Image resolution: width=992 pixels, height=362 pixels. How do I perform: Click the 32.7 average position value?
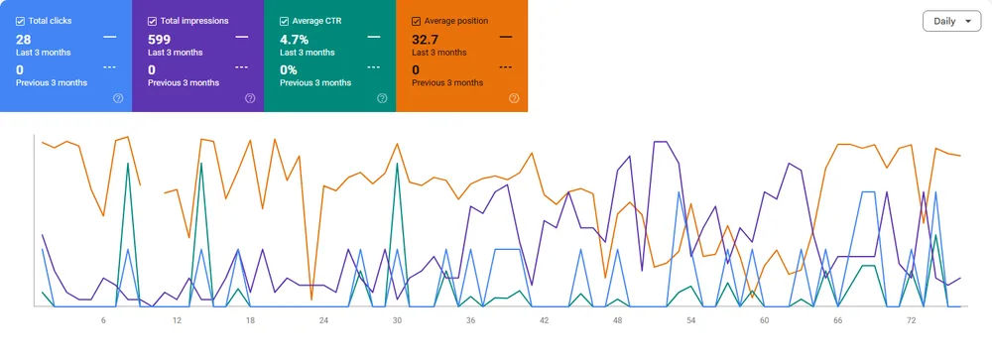pos(426,40)
